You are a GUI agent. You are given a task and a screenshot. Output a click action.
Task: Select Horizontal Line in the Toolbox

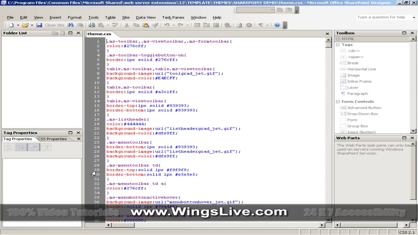coord(362,69)
